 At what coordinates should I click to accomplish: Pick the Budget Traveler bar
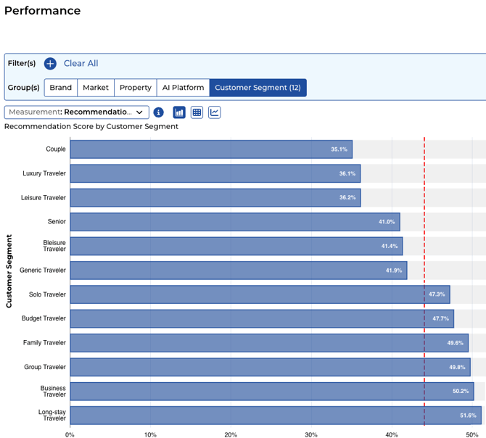(x=262, y=318)
